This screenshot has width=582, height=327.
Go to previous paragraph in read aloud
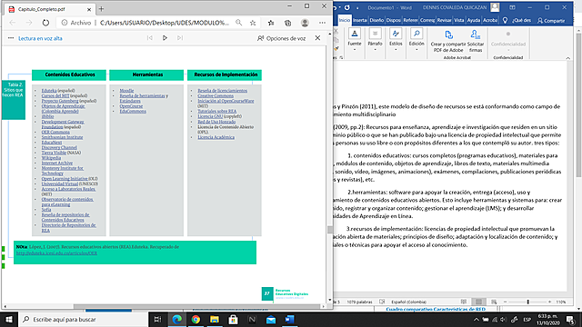[149, 38]
